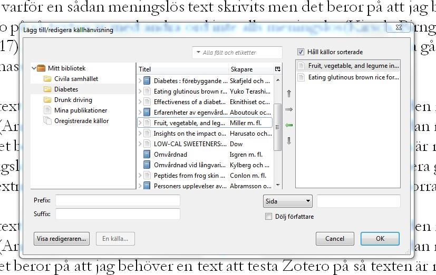Expand the Insights on the impact item row
This screenshot has height=275, width=436.
[x=140, y=134]
